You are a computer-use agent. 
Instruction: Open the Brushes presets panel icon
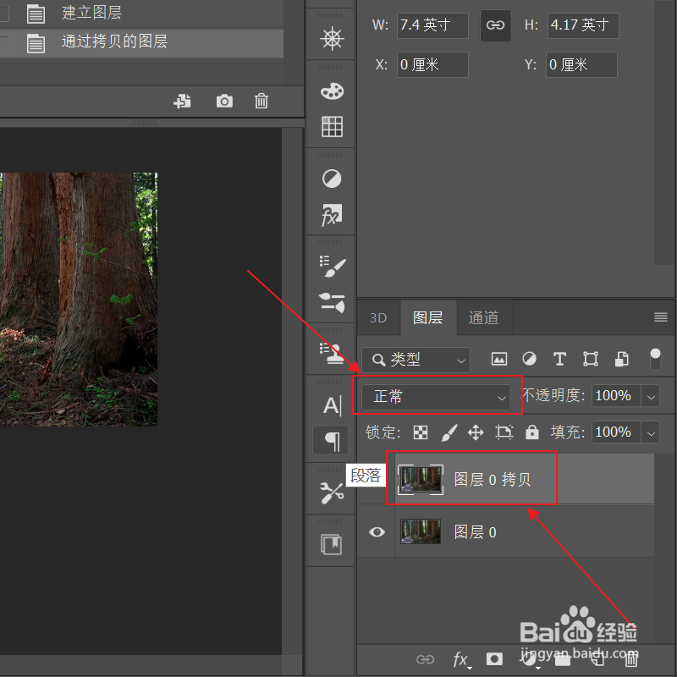[332, 302]
